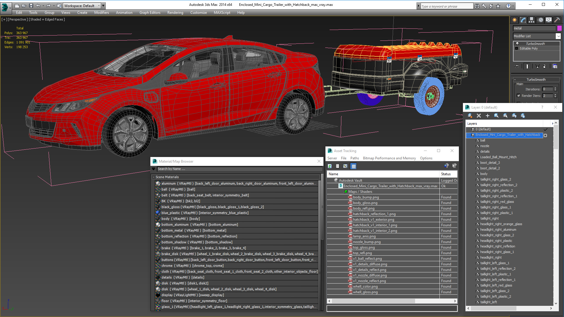Delete highlighted layer in Layer dialog

(479, 116)
